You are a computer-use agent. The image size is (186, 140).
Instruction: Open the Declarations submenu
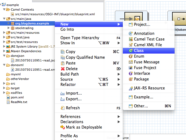[89, 122]
